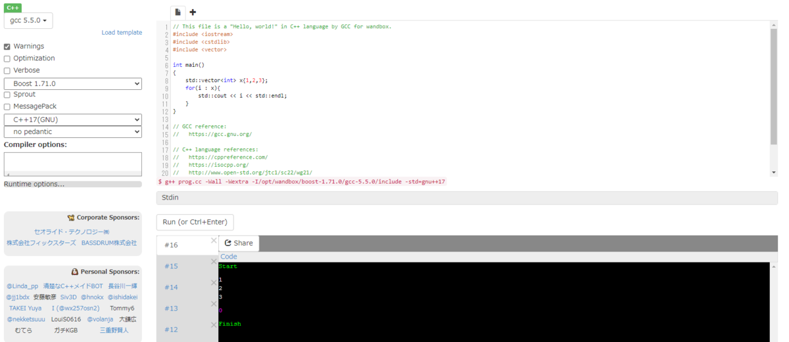
Task: Open the TAKEI Yuya sponsor link
Action: 25,309
